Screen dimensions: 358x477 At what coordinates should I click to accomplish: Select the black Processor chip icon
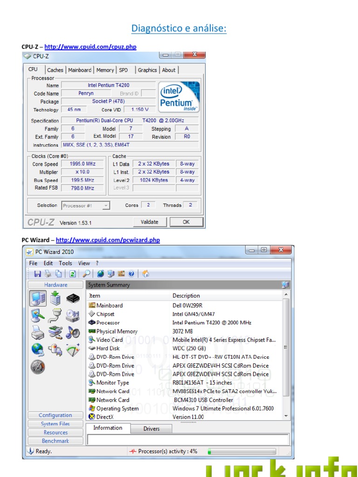[x=73, y=298]
